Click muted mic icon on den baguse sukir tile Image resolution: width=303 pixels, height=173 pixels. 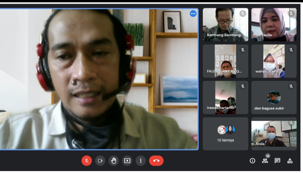tap(291, 86)
